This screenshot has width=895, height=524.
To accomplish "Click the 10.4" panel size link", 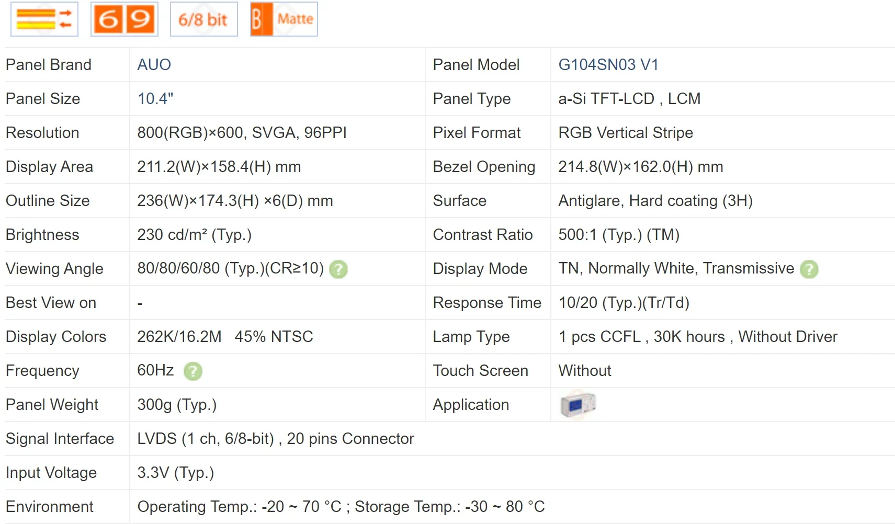I will 155,99.
